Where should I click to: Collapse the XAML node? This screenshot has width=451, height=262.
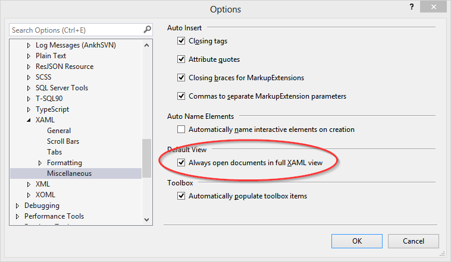(x=29, y=121)
